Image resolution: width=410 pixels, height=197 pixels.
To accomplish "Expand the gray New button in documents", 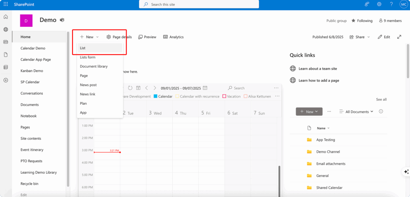I will point(309,112).
